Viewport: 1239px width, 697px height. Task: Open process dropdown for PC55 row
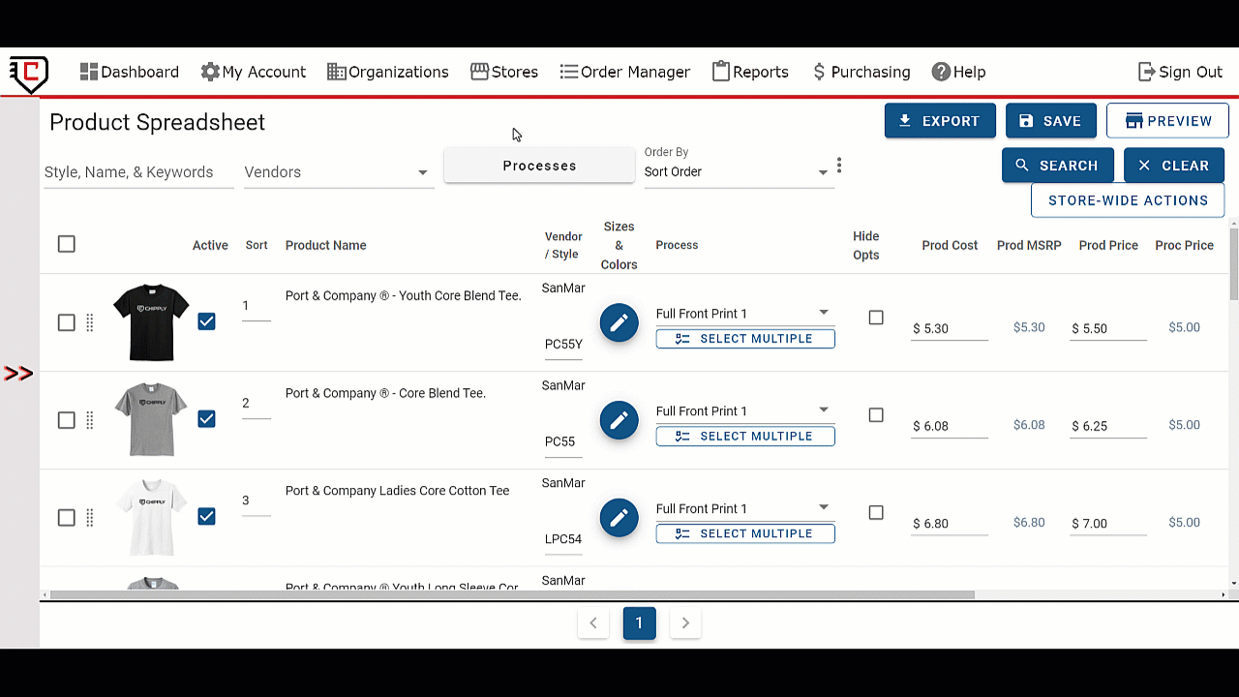click(x=744, y=411)
